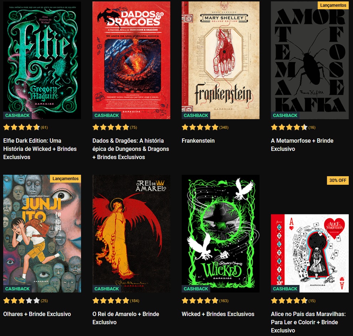Image resolution: width=353 pixels, height=336 pixels.
Task: Click the 30% OFF badge on Alice
Action: click(x=338, y=180)
